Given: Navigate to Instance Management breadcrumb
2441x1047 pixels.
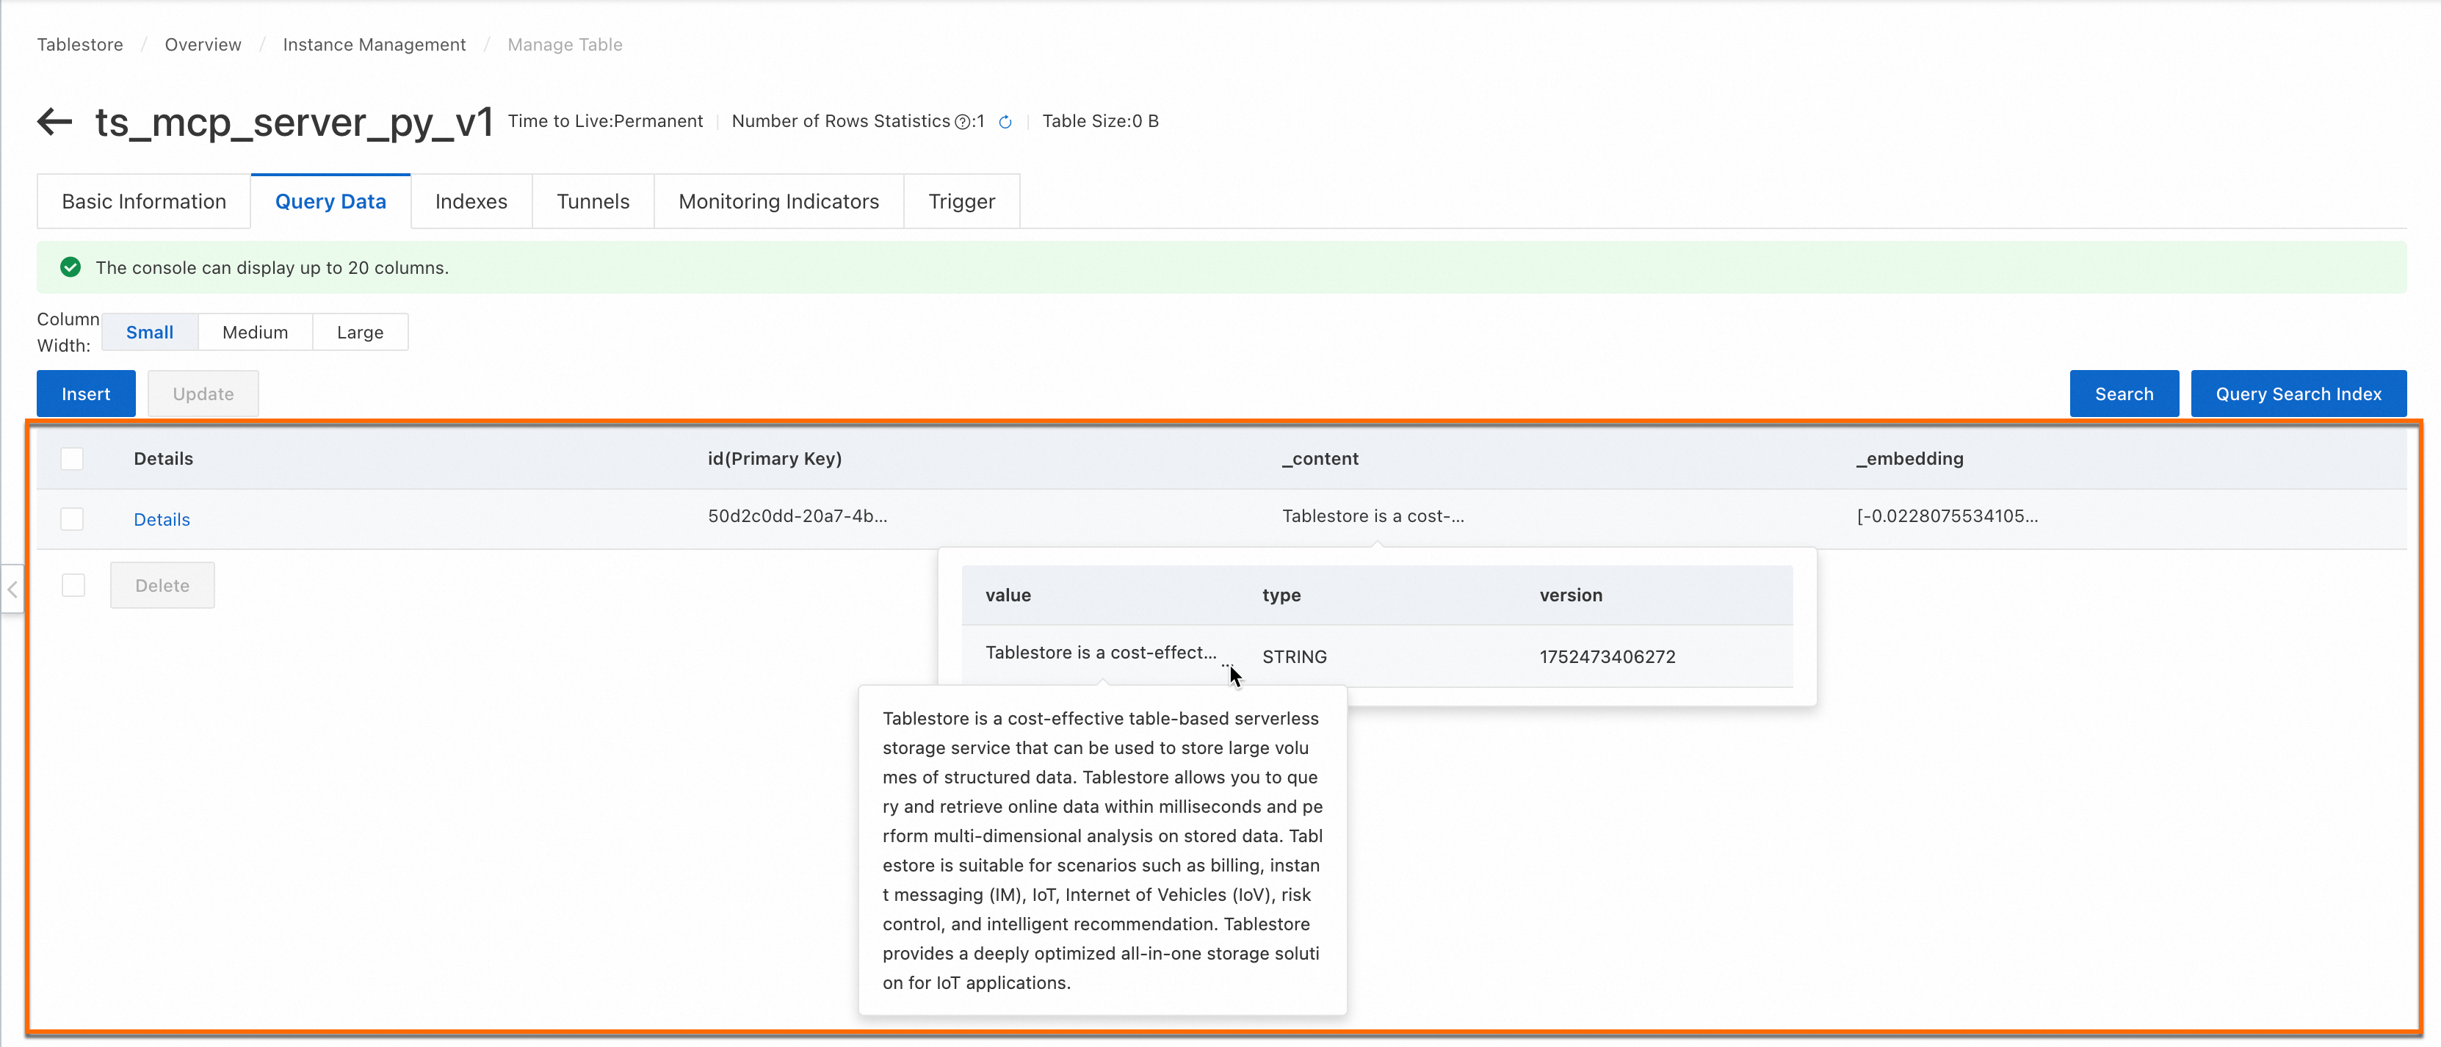Looking at the screenshot, I should point(373,45).
